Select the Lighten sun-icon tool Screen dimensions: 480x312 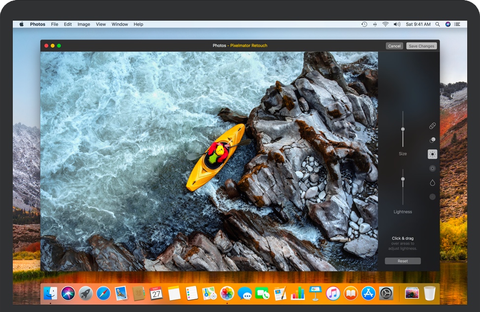point(432,154)
